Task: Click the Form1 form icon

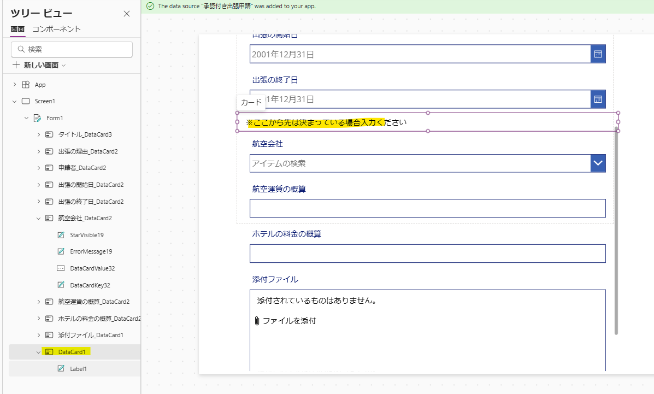Action: (x=38, y=118)
